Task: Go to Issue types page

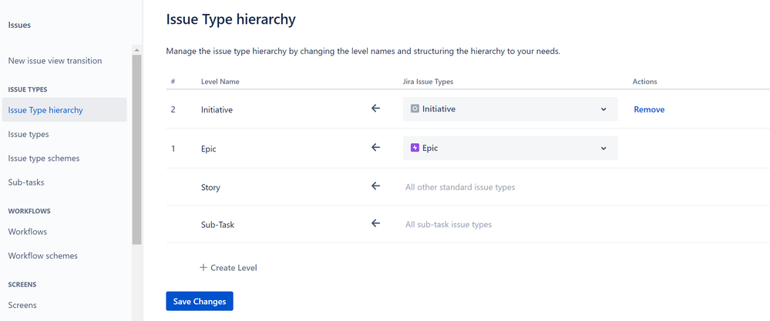Action: coord(29,134)
